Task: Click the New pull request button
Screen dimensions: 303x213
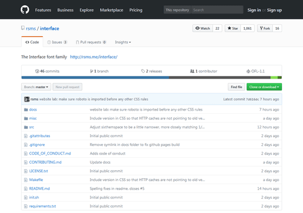Action: coord(68,87)
